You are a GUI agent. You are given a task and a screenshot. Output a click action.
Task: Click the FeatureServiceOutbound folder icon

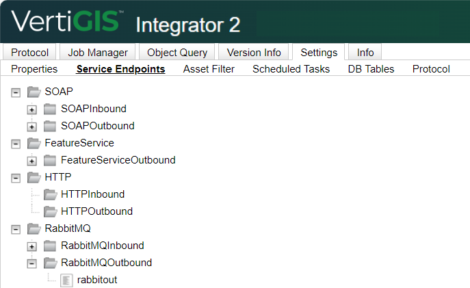[49, 160]
